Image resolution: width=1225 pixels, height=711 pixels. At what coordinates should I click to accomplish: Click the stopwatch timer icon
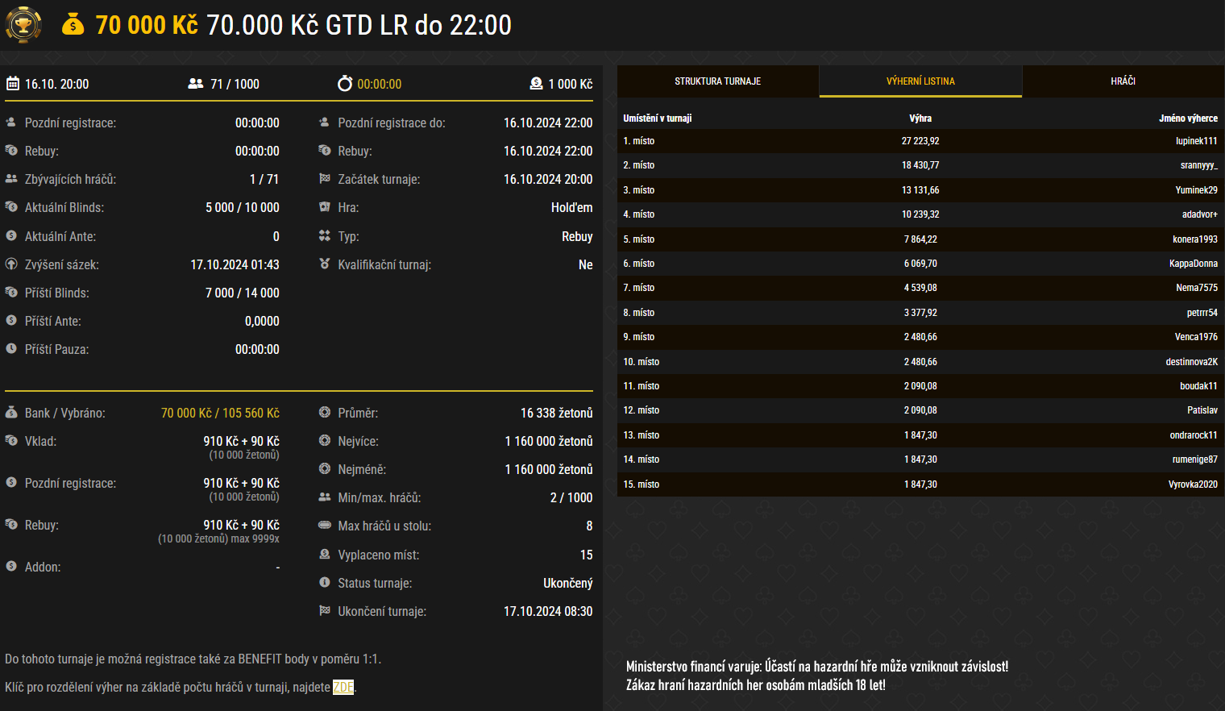coord(347,83)
